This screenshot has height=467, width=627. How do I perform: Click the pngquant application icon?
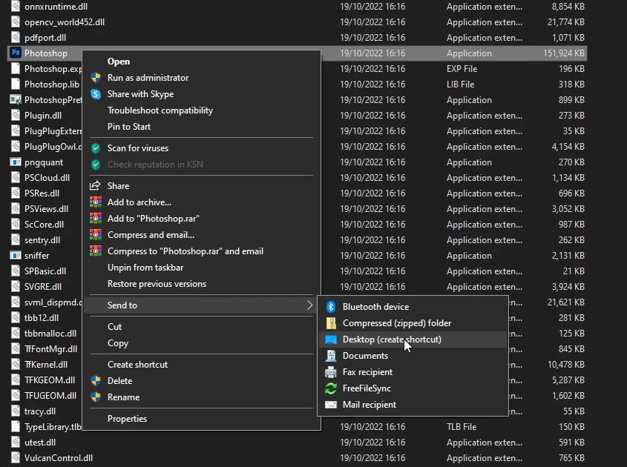[x=15, y=162]
